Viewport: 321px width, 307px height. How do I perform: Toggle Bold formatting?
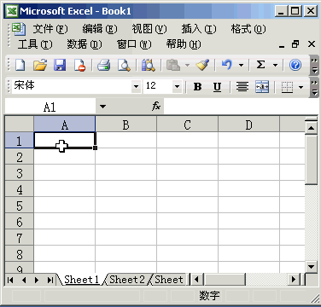pos(197,87)
